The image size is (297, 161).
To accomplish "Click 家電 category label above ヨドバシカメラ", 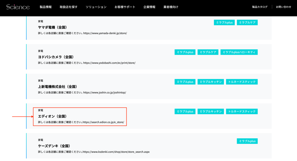I will [41, 51].
